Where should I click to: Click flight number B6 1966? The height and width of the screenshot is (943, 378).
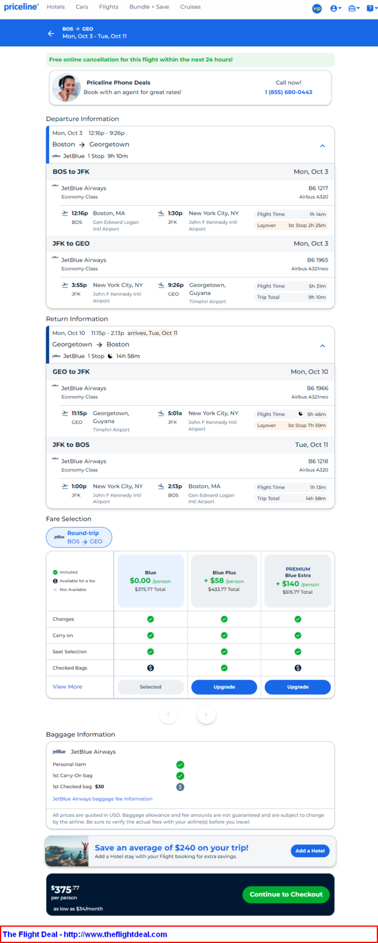[x=318, y=388]
